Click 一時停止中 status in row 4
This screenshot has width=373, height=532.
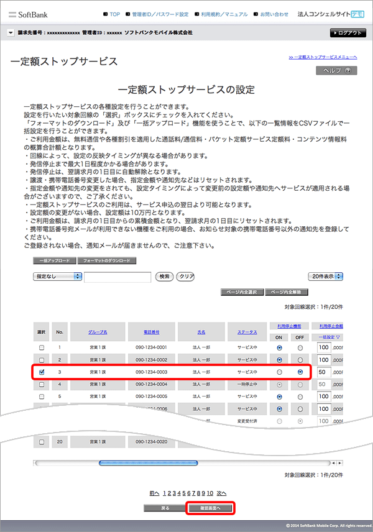pos(247,385)
